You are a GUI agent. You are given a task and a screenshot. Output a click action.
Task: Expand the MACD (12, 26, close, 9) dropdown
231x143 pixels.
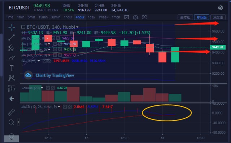tap(59, 107)
